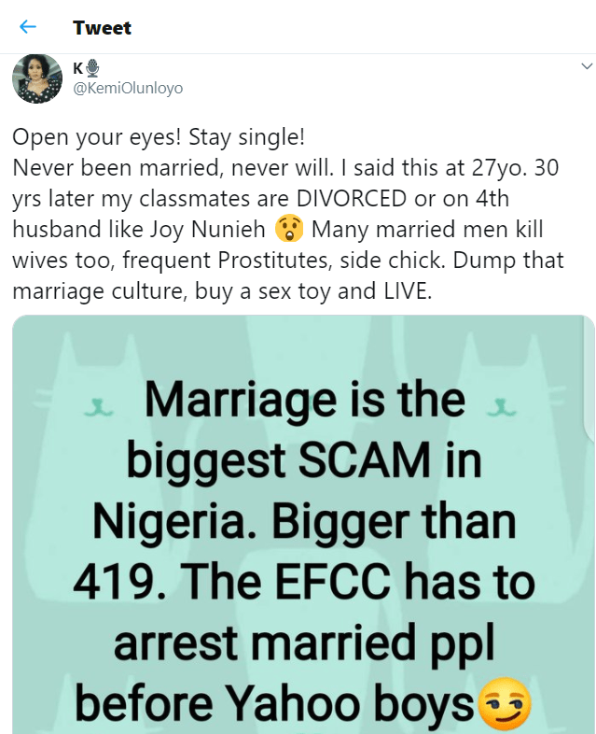
Task: Click the 'Open your eyes! Stay single!' line
Action: pos(159,137)
